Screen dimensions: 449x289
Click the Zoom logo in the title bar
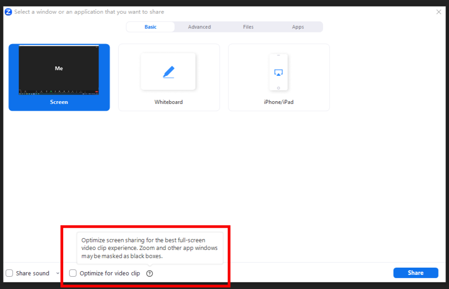click(8, 11)
